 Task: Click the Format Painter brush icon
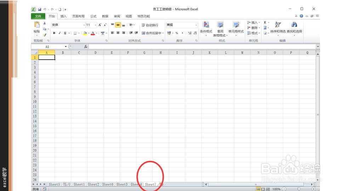[45, 35]
